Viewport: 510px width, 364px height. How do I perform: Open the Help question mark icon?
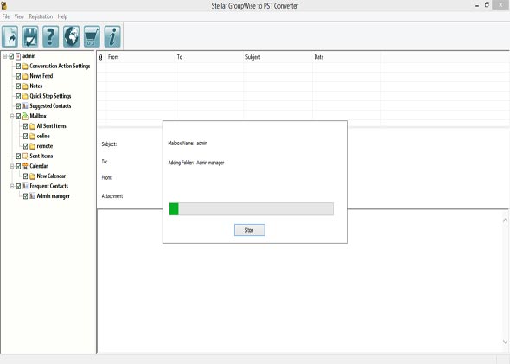pyautogui.click(x=51, y=36)
